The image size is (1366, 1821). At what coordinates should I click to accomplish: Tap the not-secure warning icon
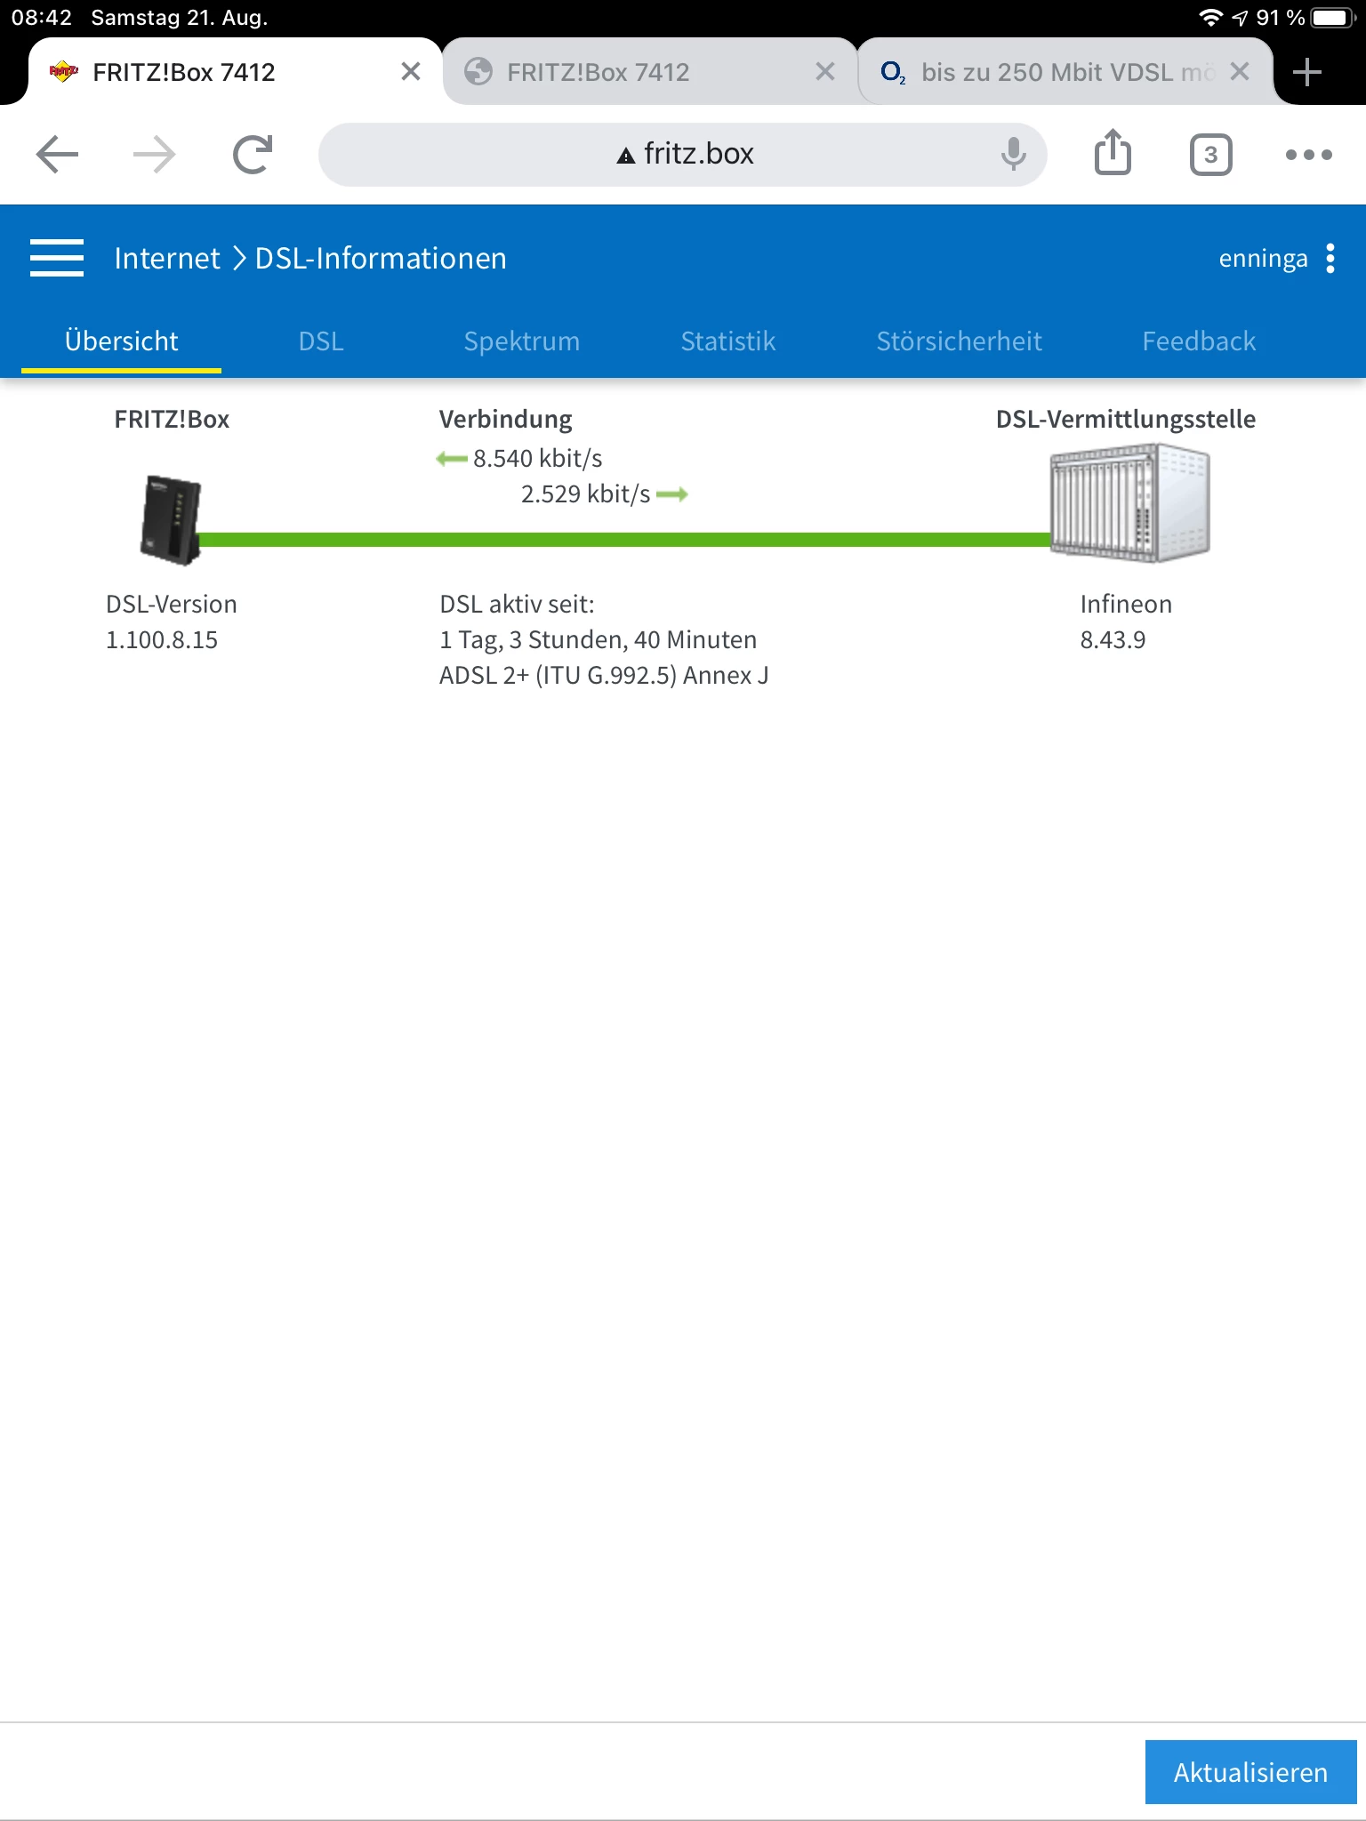[x=626, y=156]
